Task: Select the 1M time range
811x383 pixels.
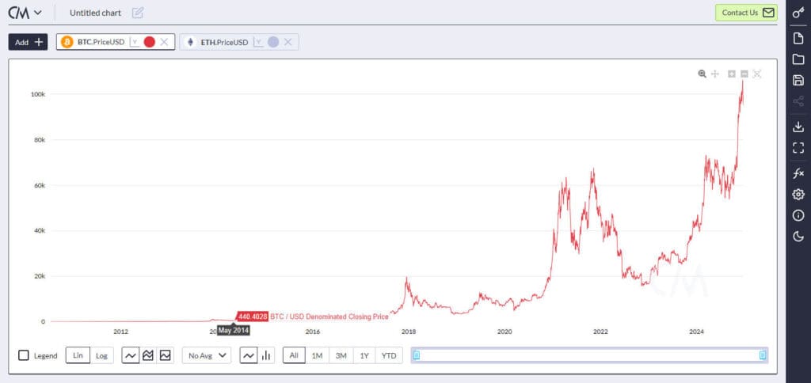Action: tap(317, 355)
